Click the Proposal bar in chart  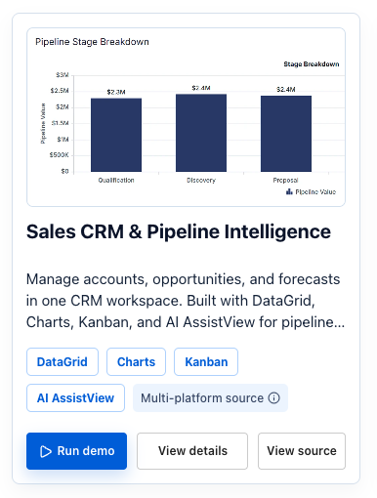286,134
